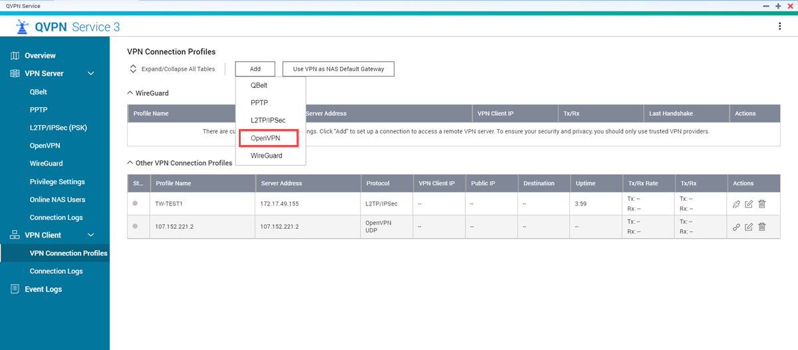Click Use VPN as NAS Default Gateway

point(338,69)
